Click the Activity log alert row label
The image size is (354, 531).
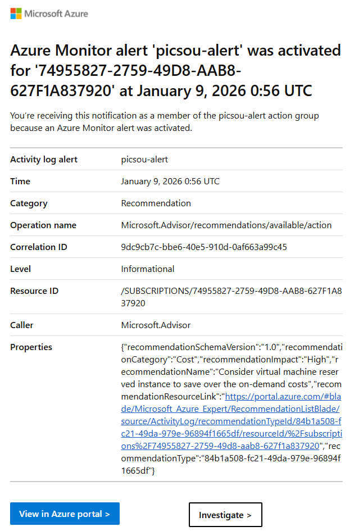tap(44, 160)
